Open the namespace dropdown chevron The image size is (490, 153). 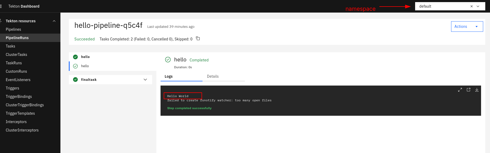[478, 6]
